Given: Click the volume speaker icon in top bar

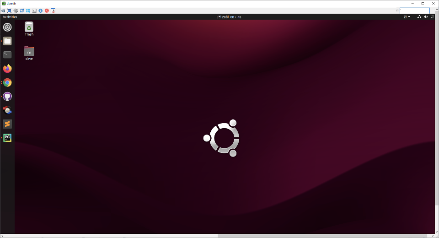Looking at the screenshot, I should pos(426,17).
